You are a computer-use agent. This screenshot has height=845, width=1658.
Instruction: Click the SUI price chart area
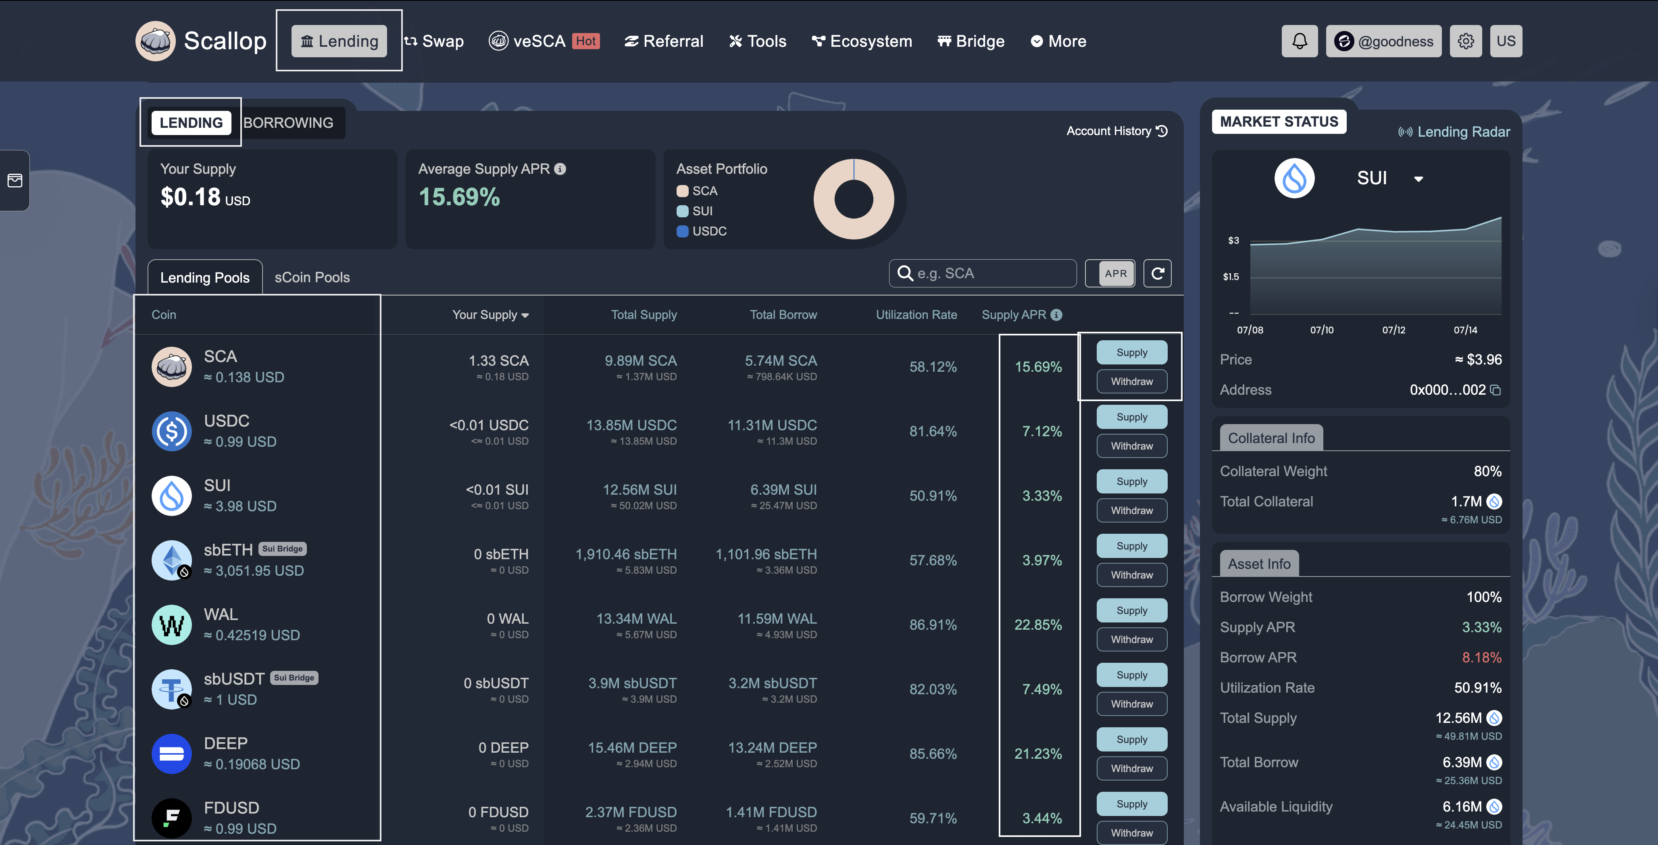[x=1375, y=266]
